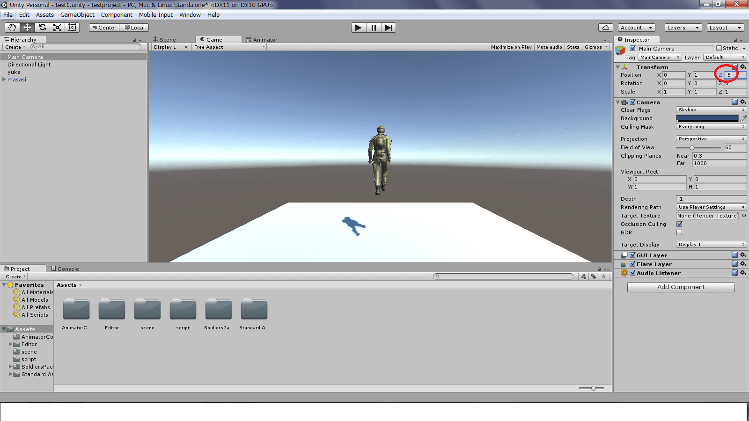Start Play mode
The image size is (749, 421).
pyautogui.click(x=359, y=28)
